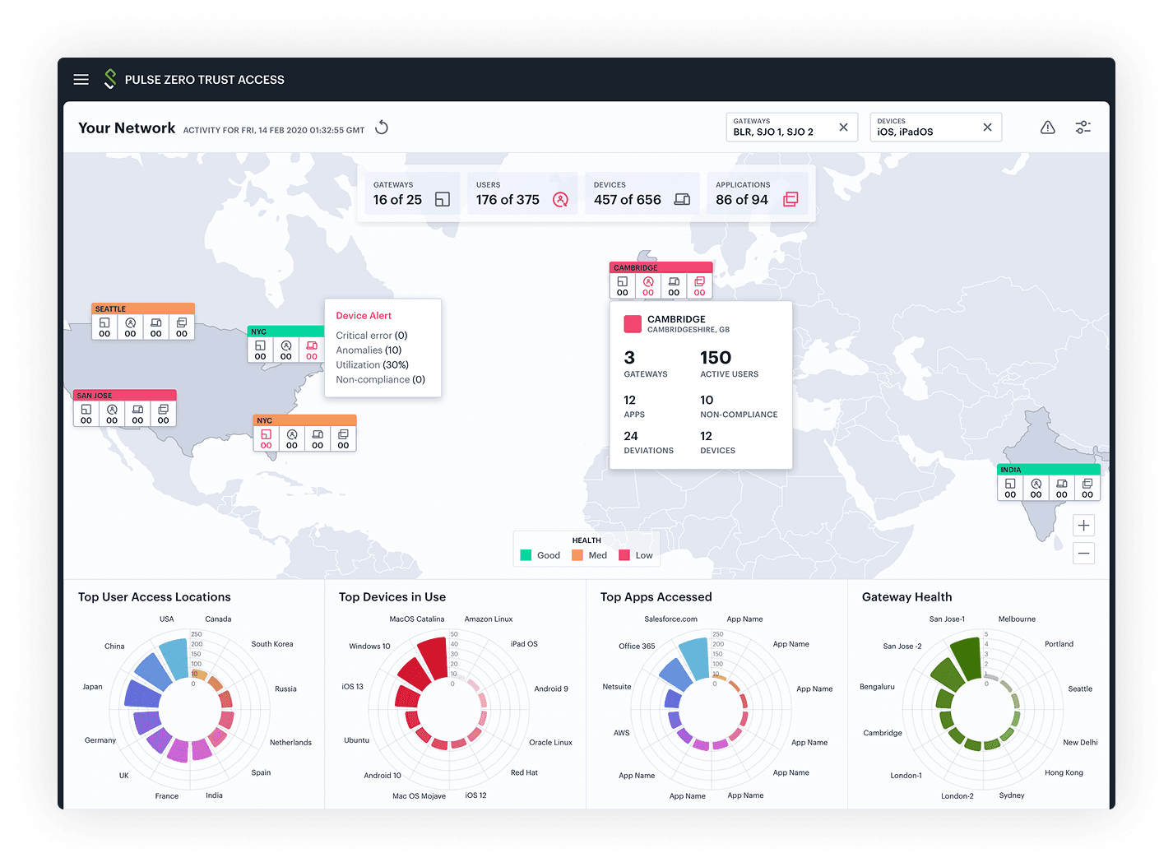Click the red Applications icon near 86 of 94
The height and width of the screenshot is (867, 1173).
[x=790, y=198]
